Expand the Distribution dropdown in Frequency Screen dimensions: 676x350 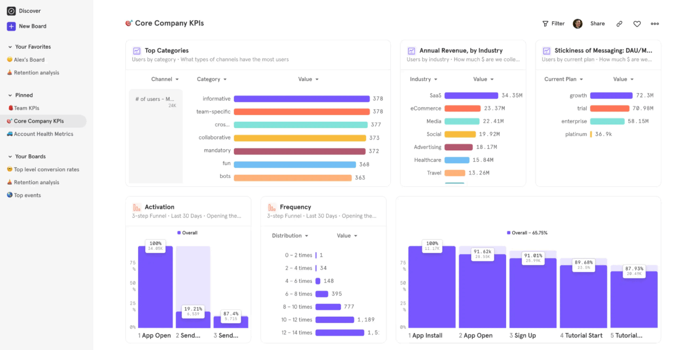click(x=290, y=236)
